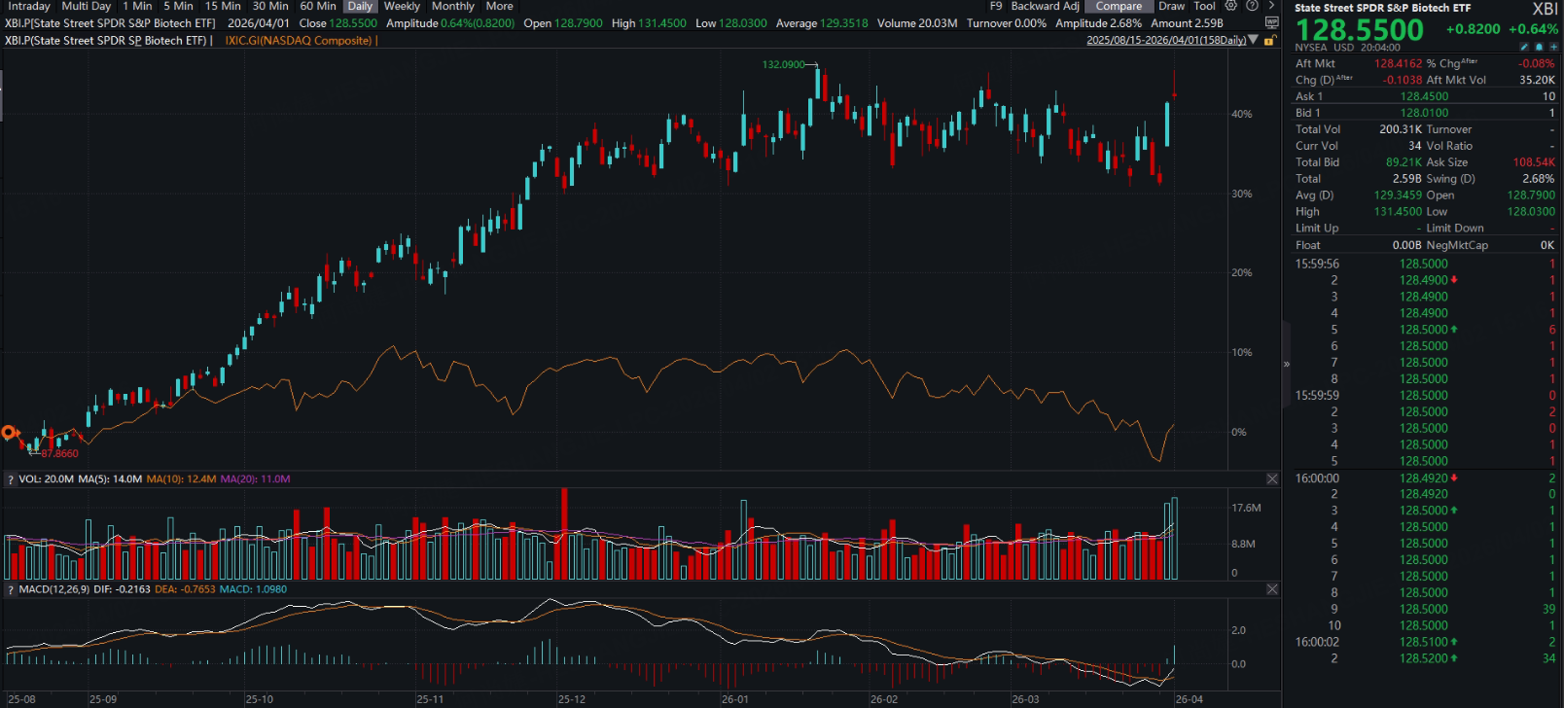Click the IXIC.GI NASDAQ Composite comparison label
1564x708 pixels.
[298, 41]
